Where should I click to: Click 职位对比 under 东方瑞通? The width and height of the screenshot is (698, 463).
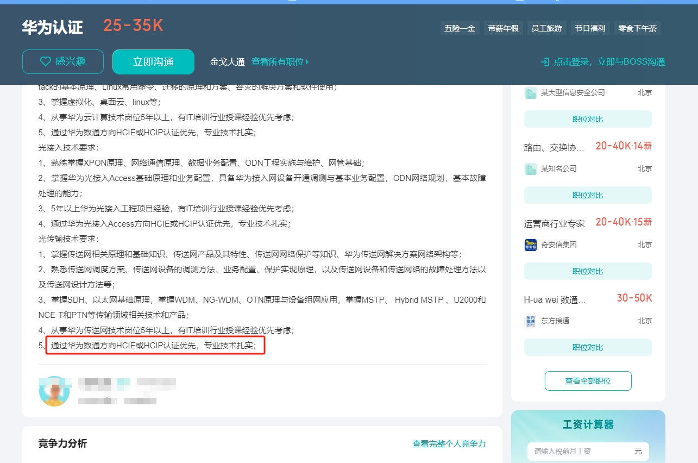(x=588, y=347)
